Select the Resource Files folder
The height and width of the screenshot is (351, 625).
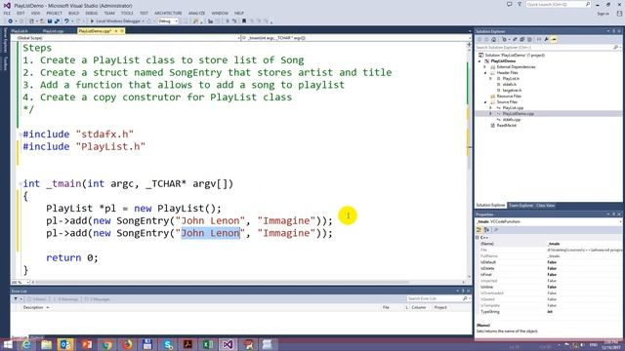(x=509, y=97)
